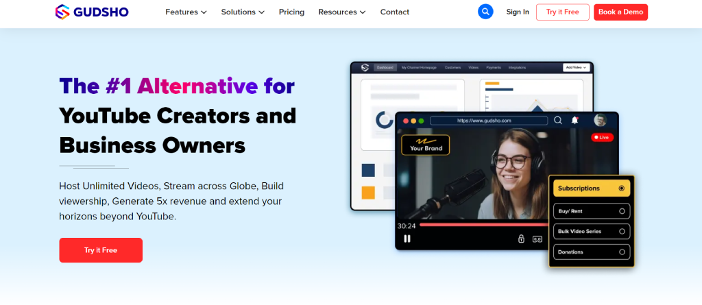Open the Pricing page
Screen dimensions: 702x305
click(x=291, y=12)
